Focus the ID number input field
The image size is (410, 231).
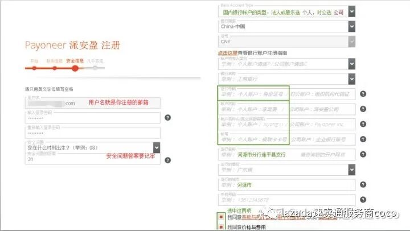[x=286, y=94]
